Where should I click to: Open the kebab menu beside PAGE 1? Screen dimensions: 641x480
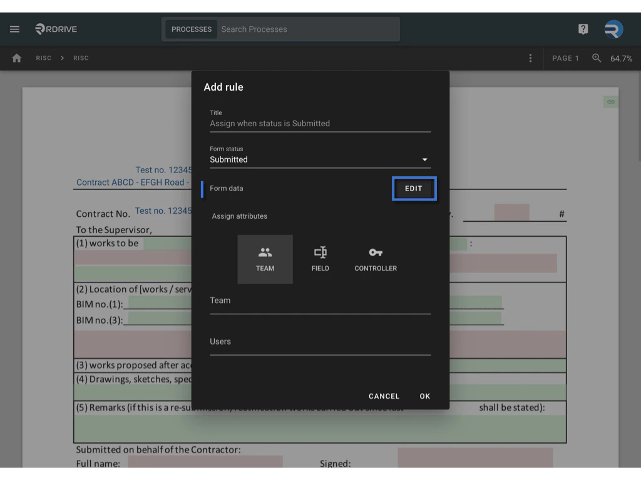tap(530, 57)
